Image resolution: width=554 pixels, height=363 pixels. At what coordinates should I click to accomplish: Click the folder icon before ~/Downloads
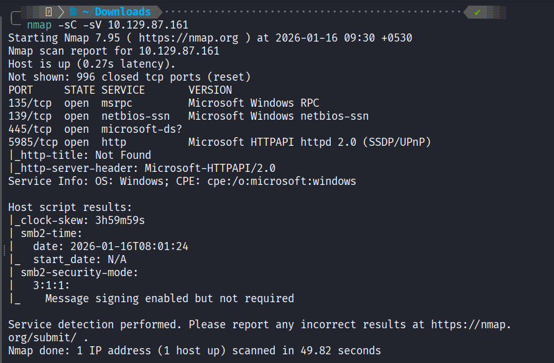pos(73,12)
